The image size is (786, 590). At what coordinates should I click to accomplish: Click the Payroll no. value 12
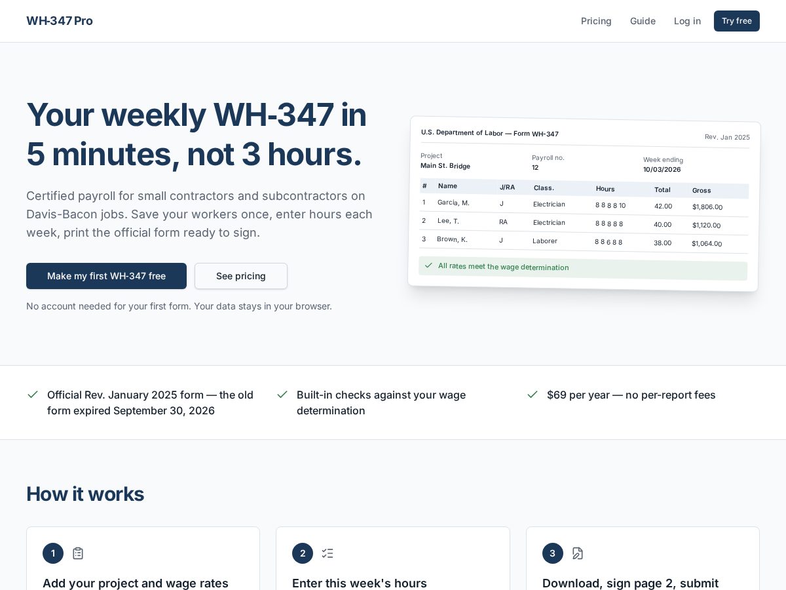[x=535, y=167]
